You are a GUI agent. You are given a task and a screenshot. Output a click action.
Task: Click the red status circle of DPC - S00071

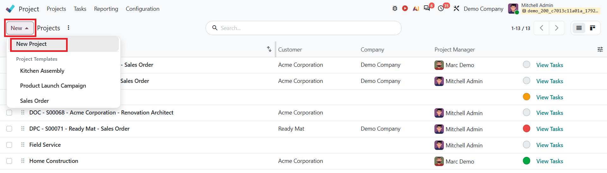pyautogui.click(x=526, y=128)
